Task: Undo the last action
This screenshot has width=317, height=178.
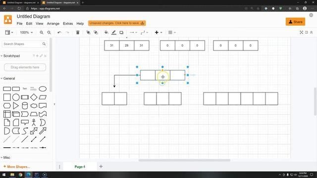Action: point(59,33)
